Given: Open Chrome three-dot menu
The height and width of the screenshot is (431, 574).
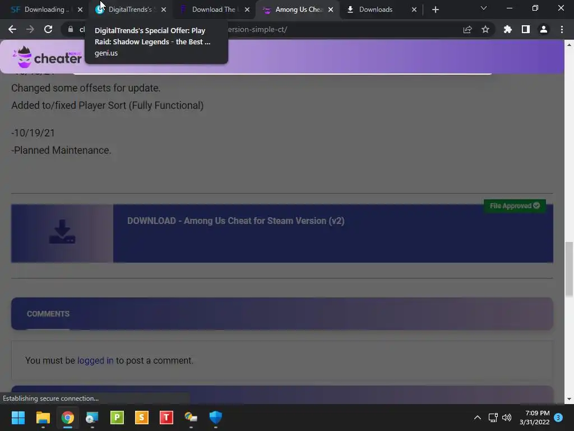Looking at the screenshot, I should click(562, 29).
